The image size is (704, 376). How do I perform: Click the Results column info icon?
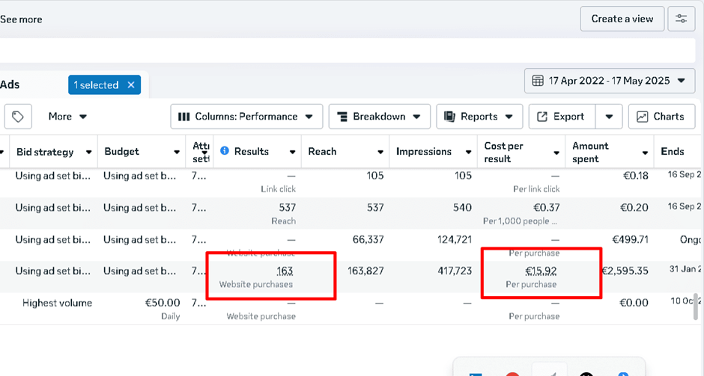coord(224,151)
